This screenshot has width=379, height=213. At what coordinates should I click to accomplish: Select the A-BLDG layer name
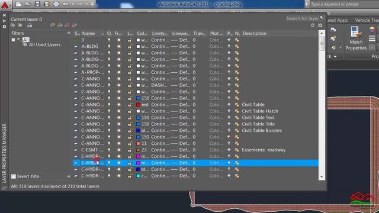point(89,46)
